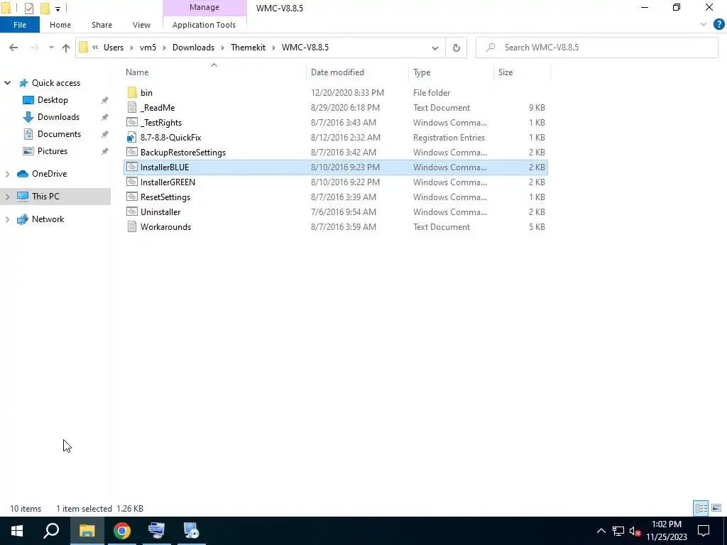Switch to the Home ribbon tab
This screenshot has width=727, height=545.
(x=60, y=25)
